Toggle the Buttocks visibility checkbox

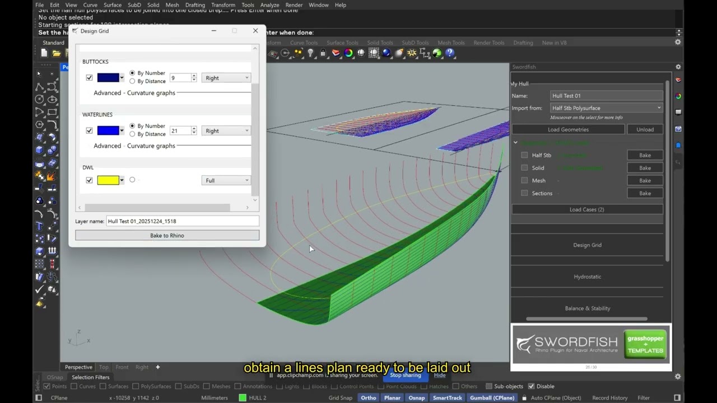pyautogui.click(x=89, y=78)
